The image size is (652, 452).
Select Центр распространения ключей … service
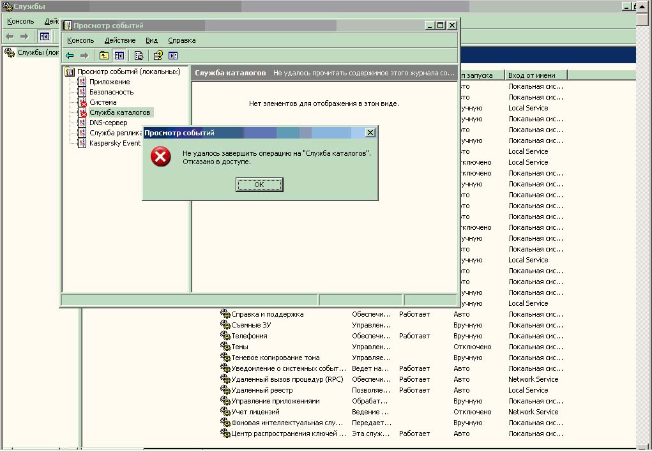point(289,433)
